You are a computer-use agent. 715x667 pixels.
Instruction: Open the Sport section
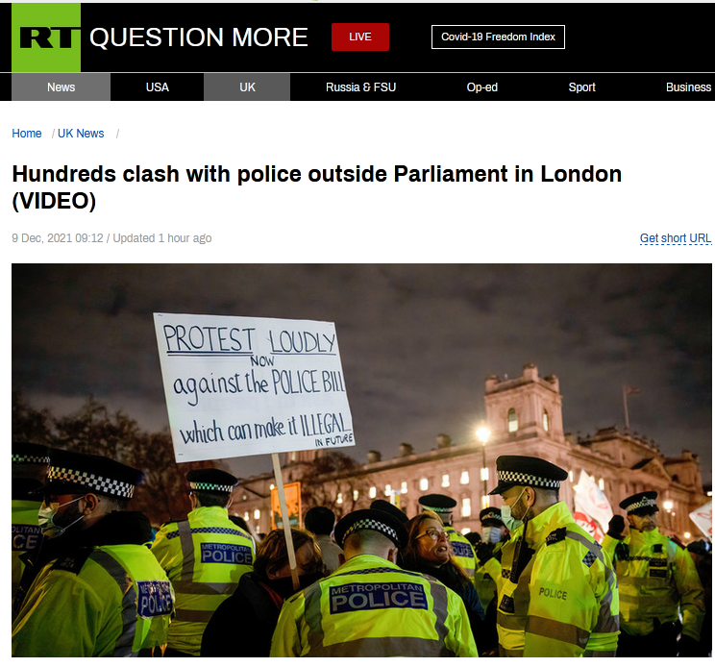coord(581,87)
